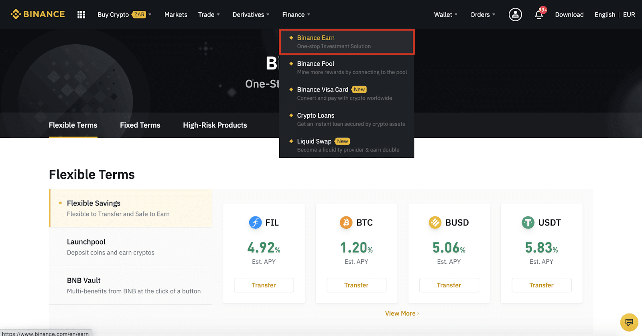The height and width of the screenshot is (336, 642).
Task: Click 'Deposit coins and earn cryptos' text
Action: pyautogui.click(x=111, y=253)
